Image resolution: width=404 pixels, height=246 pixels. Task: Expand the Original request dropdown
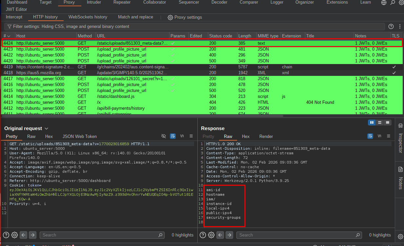click(47, 128)
